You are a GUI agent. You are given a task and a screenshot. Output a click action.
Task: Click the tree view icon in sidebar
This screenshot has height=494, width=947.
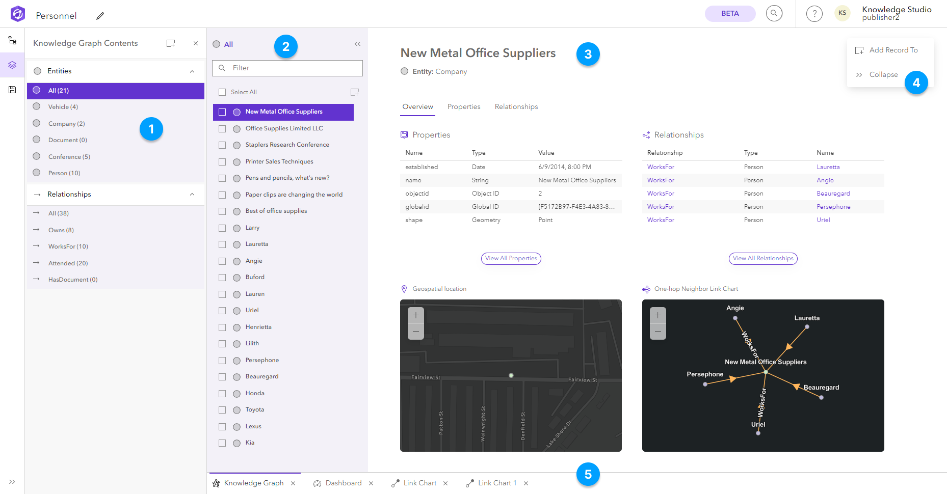click(x=12, y=40)
